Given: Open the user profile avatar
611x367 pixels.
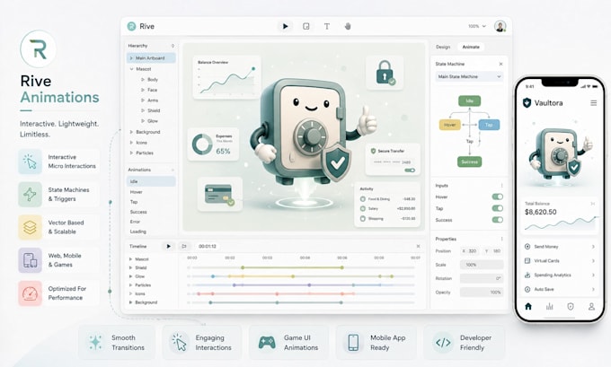Looking at the screenshot, I should click(500, 26).
